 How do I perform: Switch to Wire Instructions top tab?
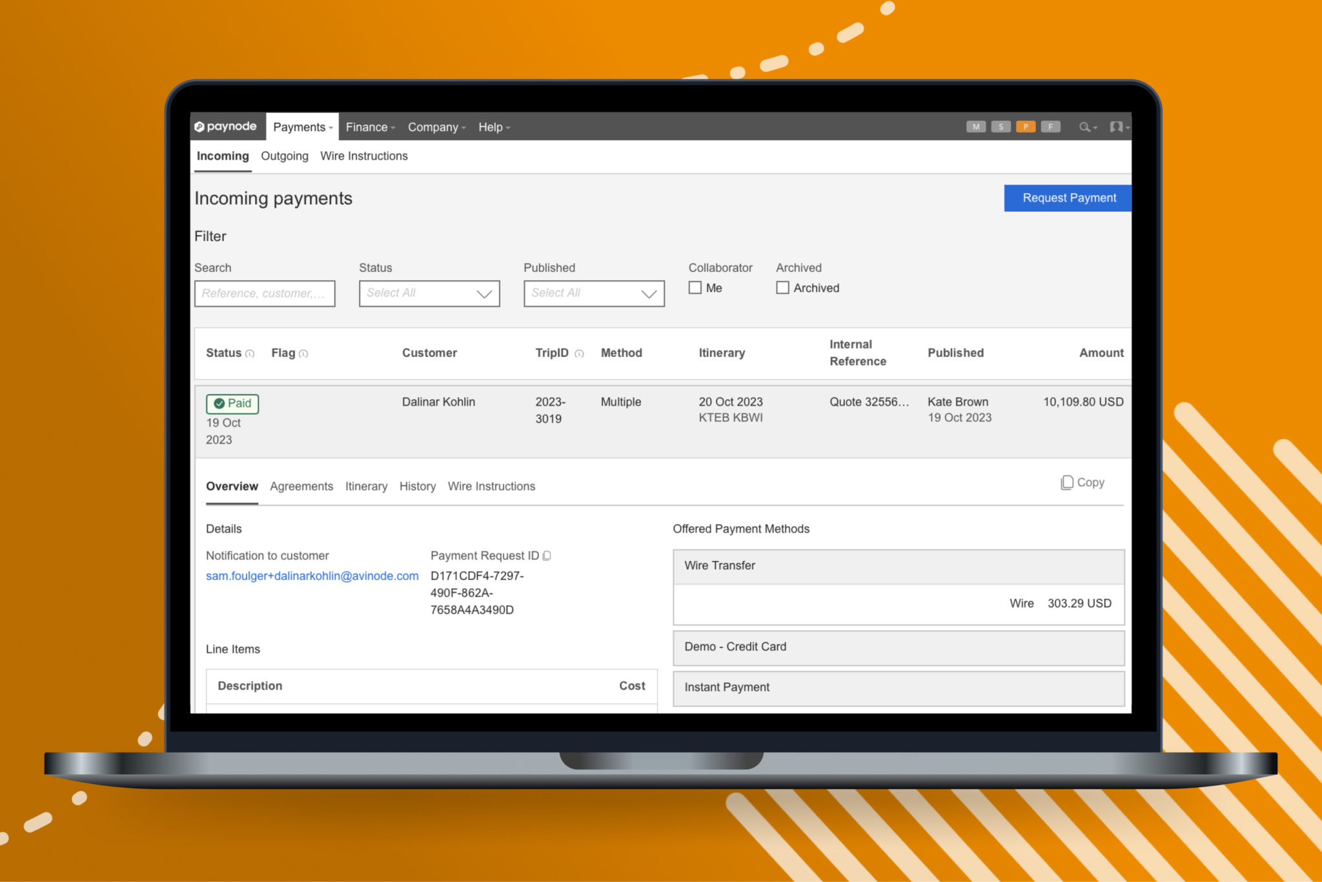click(364, 156)
